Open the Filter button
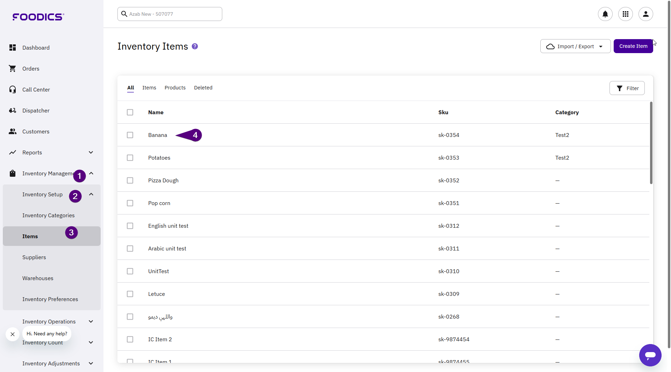Viewport: 671px width, 372px height. (627, 88)
